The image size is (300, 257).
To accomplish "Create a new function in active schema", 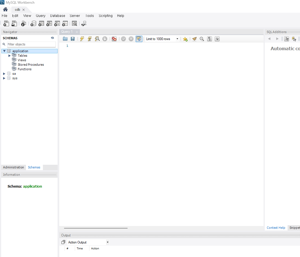I will click(65, 23).
